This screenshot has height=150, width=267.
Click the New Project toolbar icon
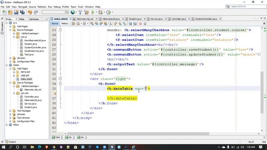click(x=10, y=12)
